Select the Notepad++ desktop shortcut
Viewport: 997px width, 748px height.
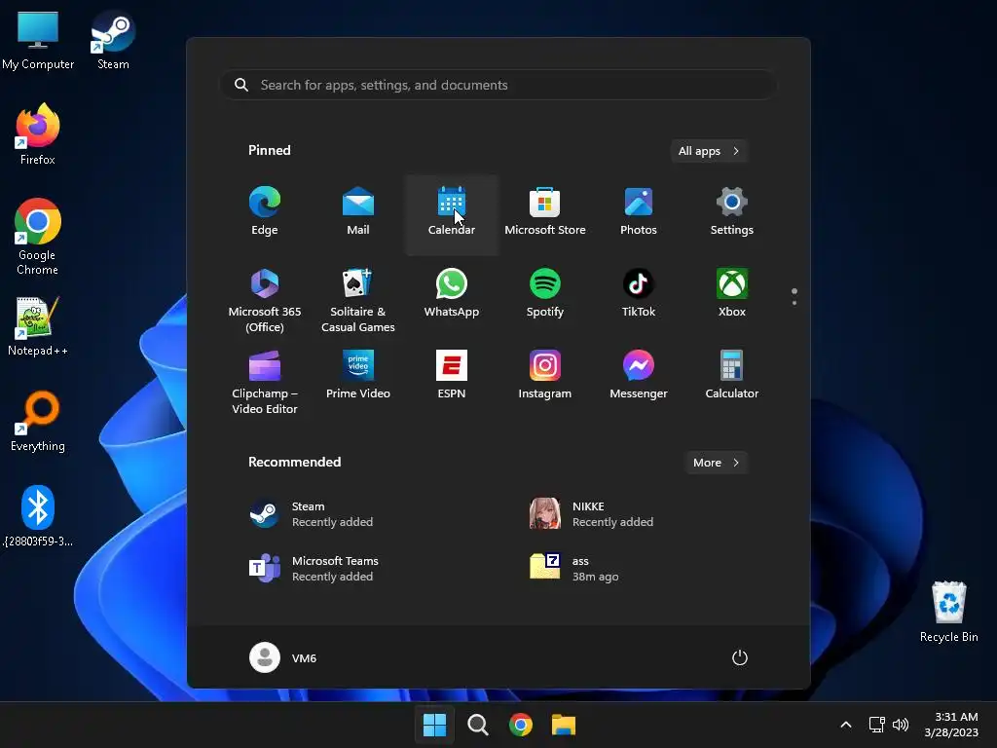point(38,326)
